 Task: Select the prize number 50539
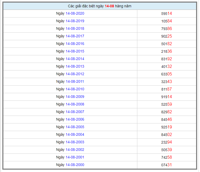pos(166,150)
